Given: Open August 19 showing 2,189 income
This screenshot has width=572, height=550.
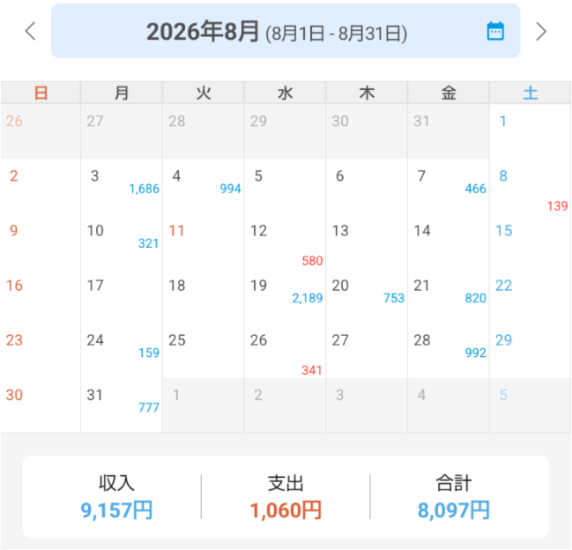Looking at the screenshot, I should pyautogui.click(x=285, y=295).
